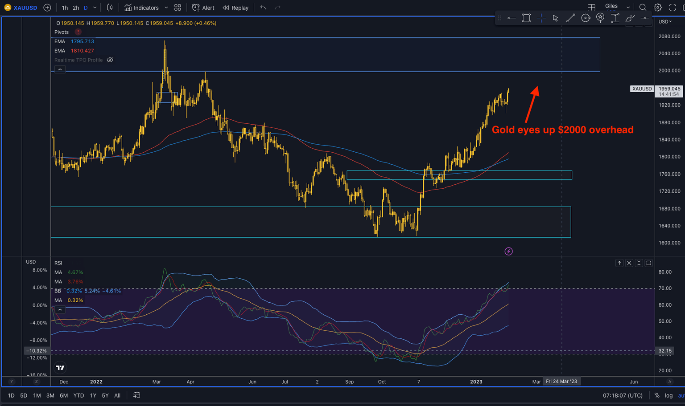Collapse the RSI pane
685x406 pixels.
639,263
